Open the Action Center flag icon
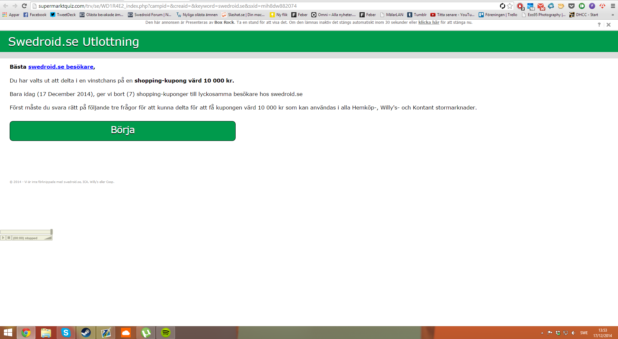Viewport: 618px width, 339px height. tap(550, 333)
